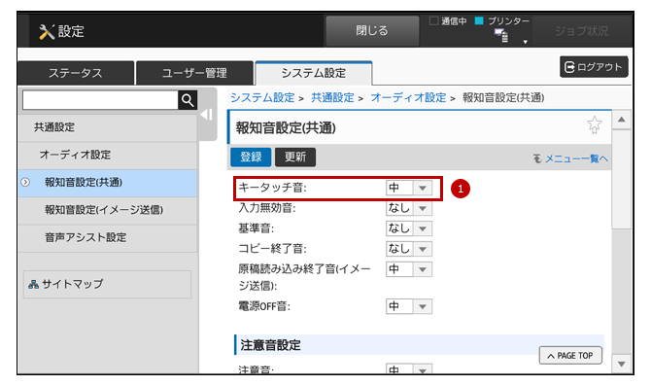651x385 pixels.
Task: Click the sitemap icon next to サイトマップ
Action: click(x=33, y=285)
